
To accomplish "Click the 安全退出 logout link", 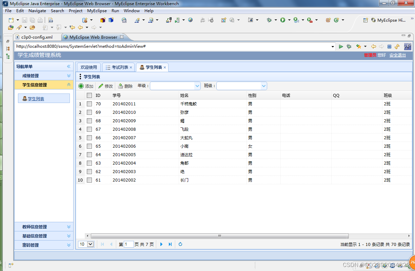I will coord(397,55).
